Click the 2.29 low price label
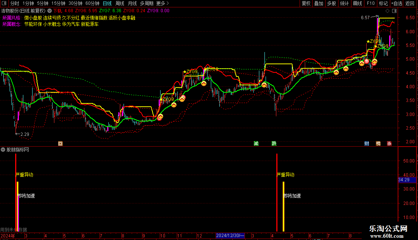The height and width of the screenshot is (240, 418). [x=24, y=134]
